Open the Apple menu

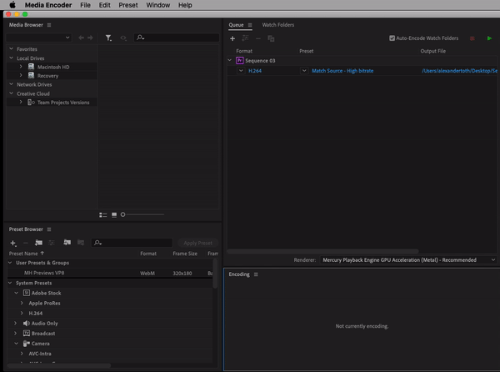[12, 5]
